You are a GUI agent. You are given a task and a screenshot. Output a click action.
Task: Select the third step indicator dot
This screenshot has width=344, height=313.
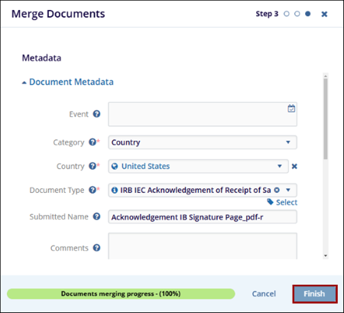tap(308, 14)
